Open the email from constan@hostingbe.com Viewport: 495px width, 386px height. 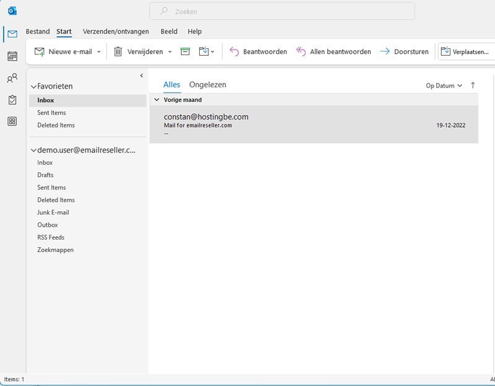314,125
